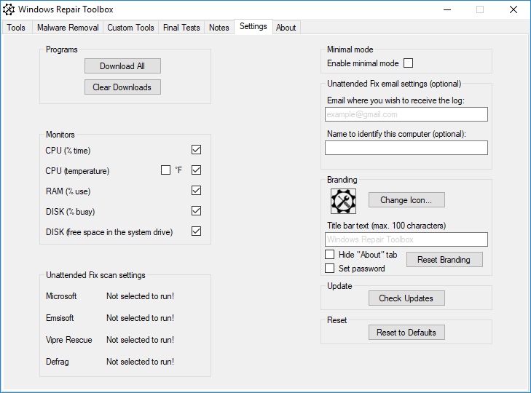Click the Reset Branding button
531x393 pixels.
444,260
